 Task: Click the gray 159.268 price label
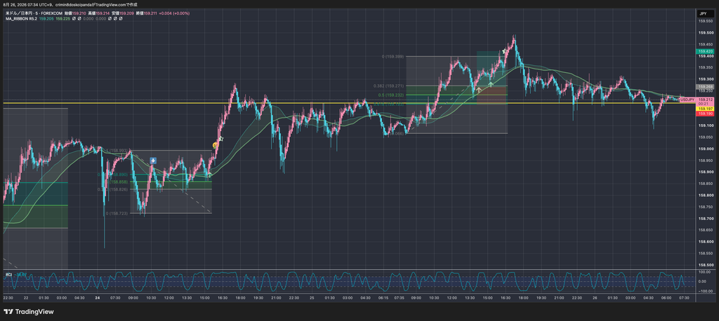(x=704, y=86)
